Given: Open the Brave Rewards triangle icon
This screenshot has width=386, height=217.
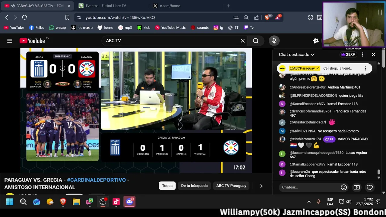Looking at the screenshot, I should tap(278, 17).
